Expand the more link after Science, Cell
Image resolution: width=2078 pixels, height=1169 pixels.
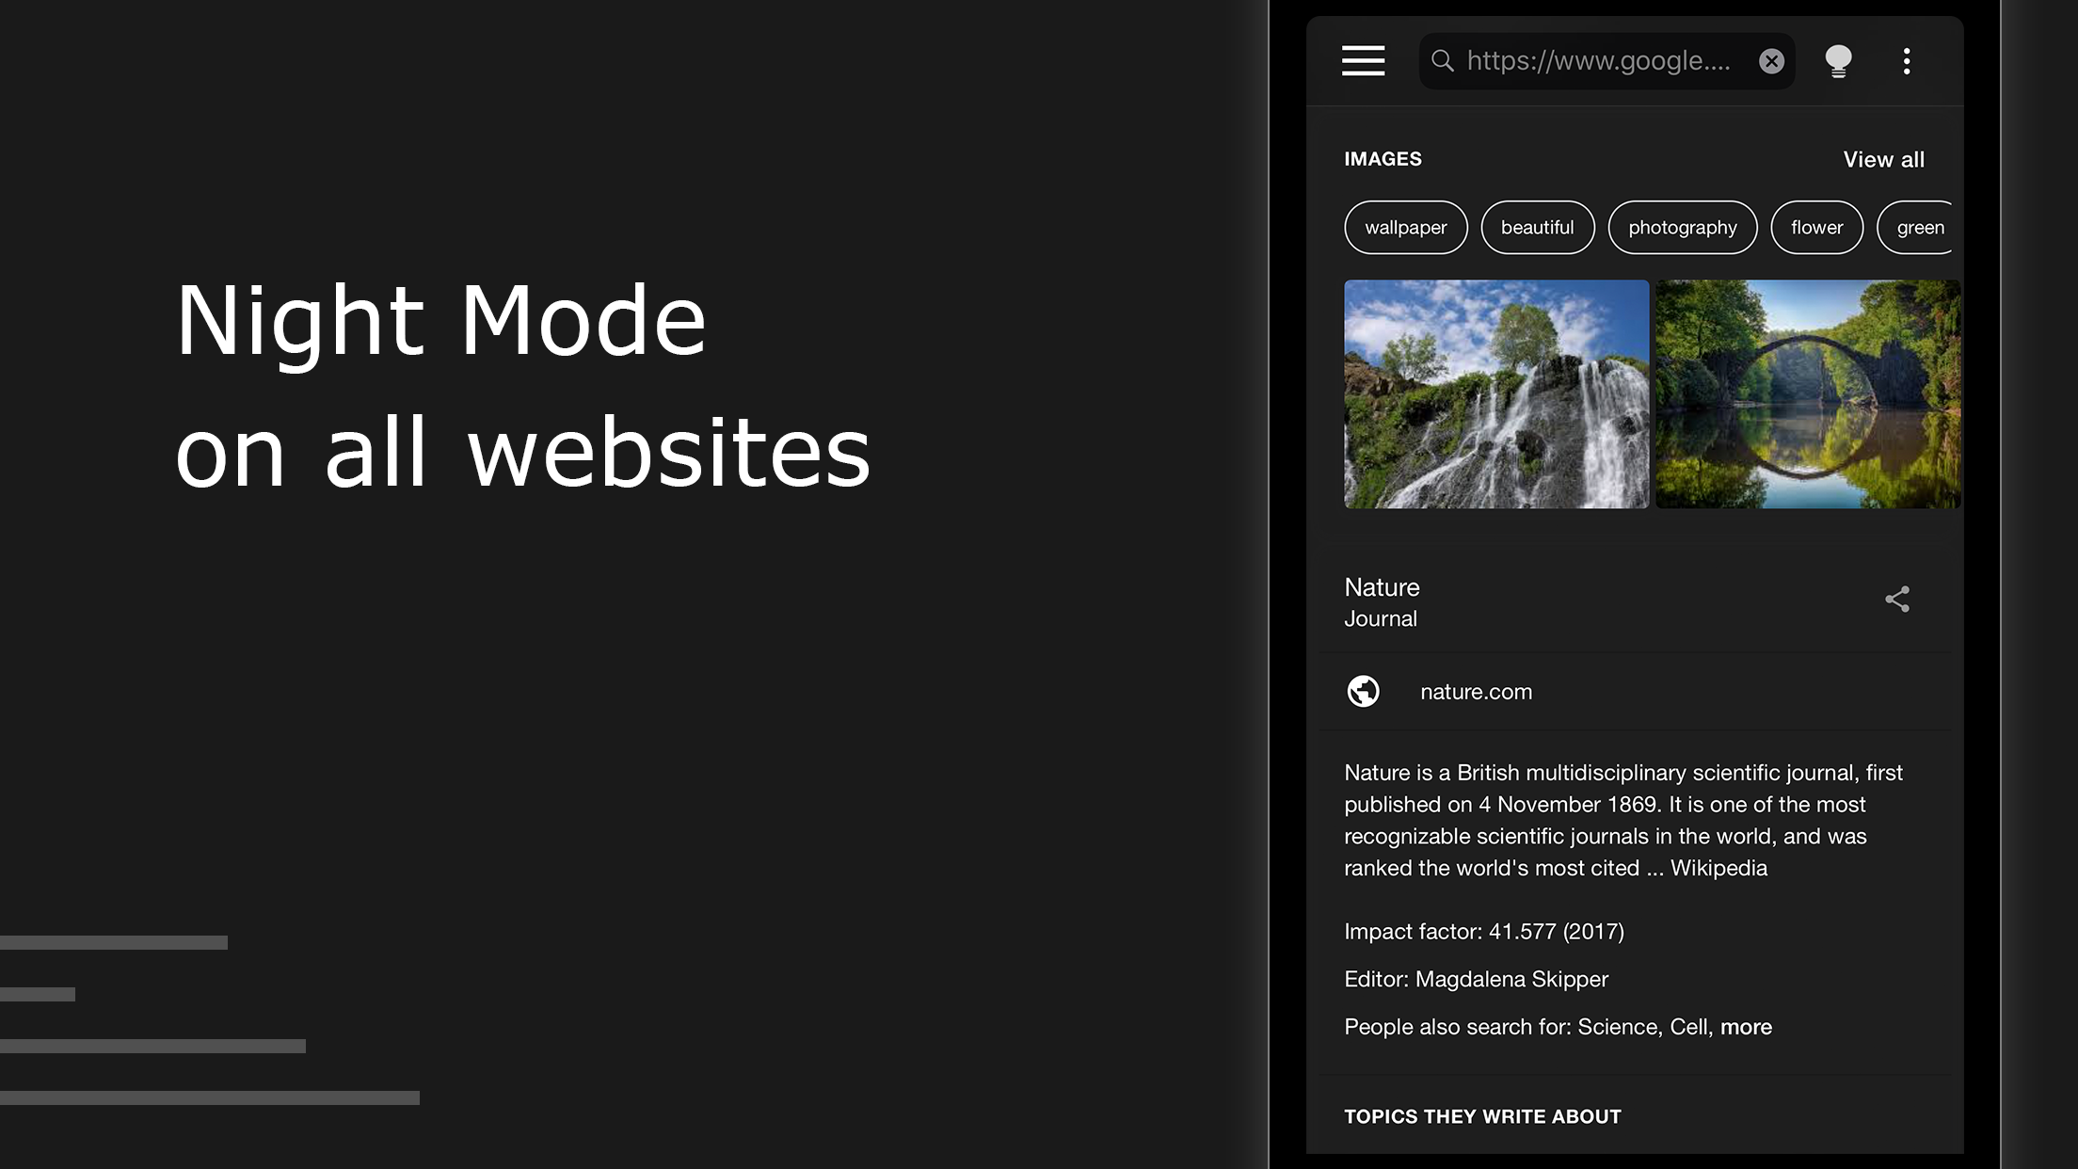point(1746,1027)
